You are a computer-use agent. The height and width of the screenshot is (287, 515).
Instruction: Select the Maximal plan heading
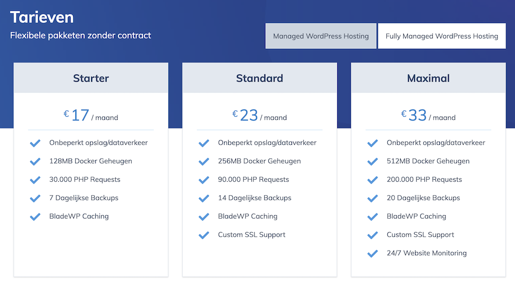(x=428, y=79)
